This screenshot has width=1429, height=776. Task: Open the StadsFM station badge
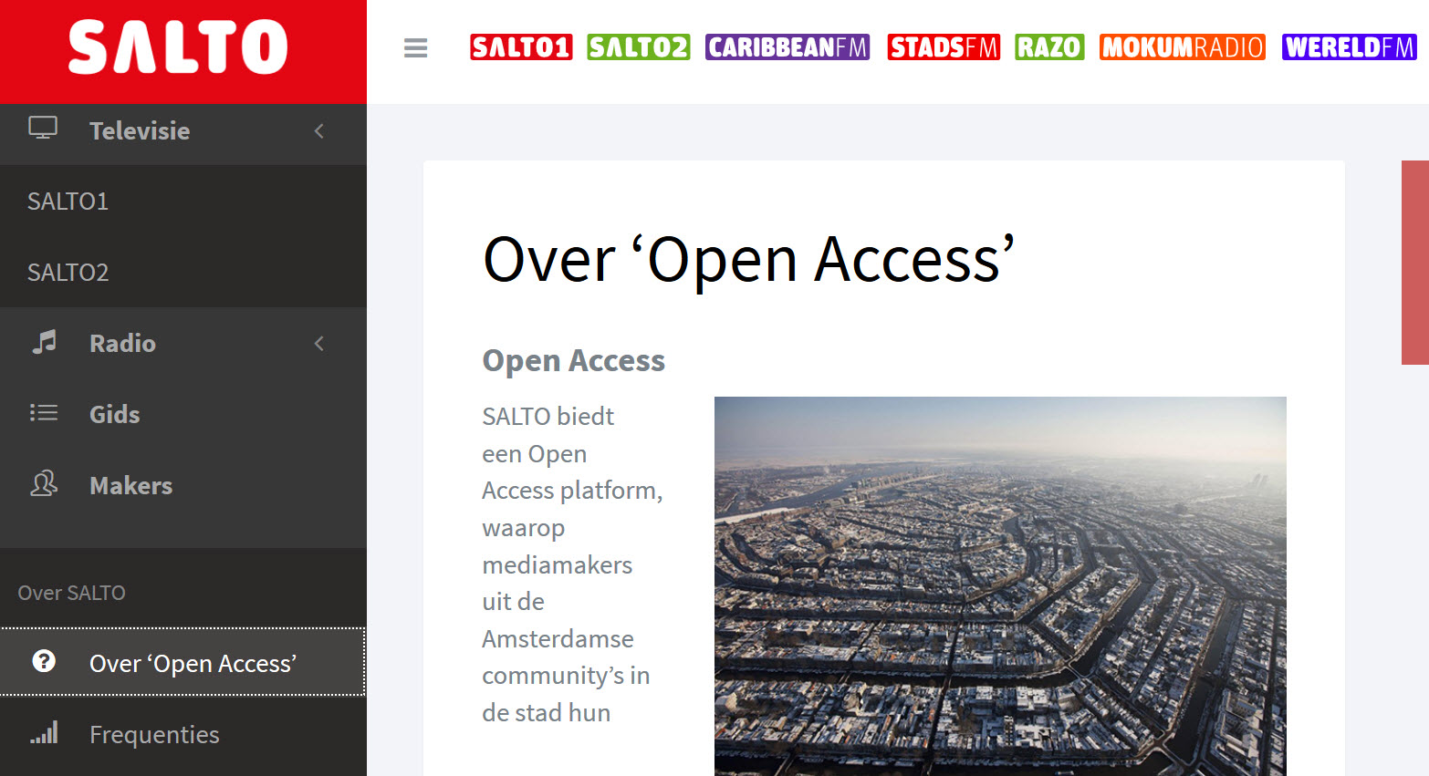tap(944, 47)
